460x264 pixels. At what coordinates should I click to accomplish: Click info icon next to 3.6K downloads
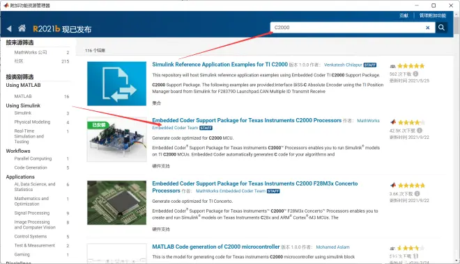point(417,194)
